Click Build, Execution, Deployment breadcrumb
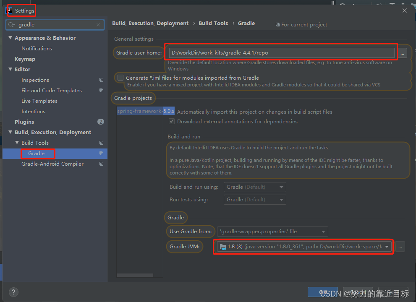 click(x=150, y=23)
